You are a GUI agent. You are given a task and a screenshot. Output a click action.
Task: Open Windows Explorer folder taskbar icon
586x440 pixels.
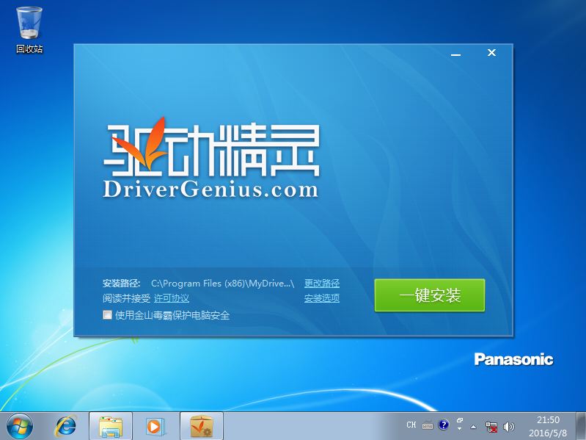(x=111, y=426)
